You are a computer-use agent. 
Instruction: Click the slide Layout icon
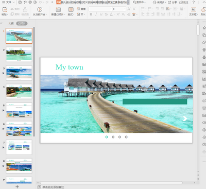tap(71, 9)
